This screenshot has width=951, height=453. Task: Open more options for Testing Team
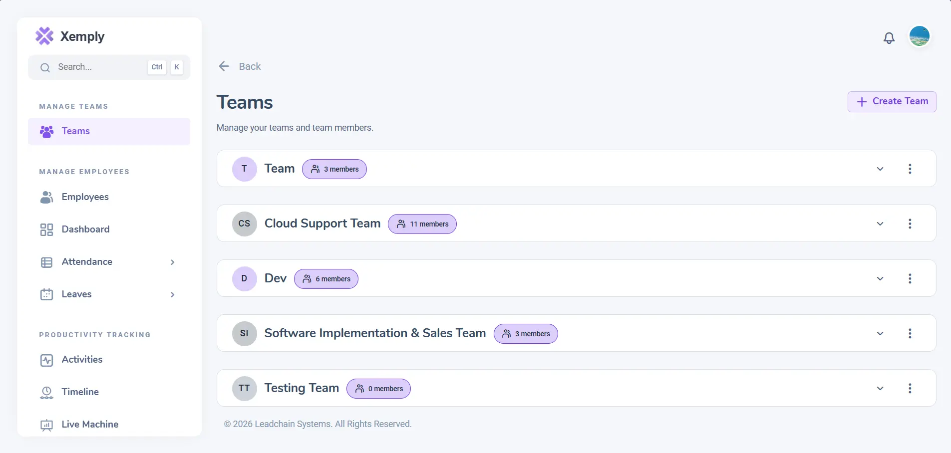(910, 388)
